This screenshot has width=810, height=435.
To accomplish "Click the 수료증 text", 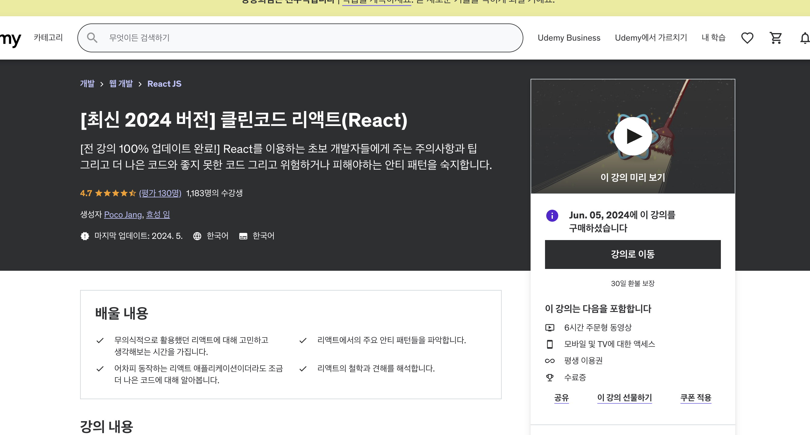I will [575, 377].
